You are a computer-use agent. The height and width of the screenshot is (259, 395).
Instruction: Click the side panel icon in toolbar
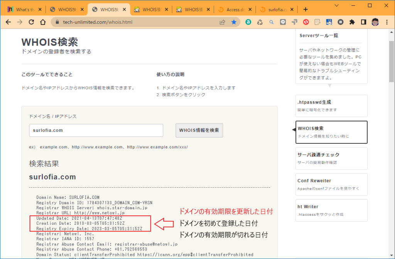click(364, 22)
